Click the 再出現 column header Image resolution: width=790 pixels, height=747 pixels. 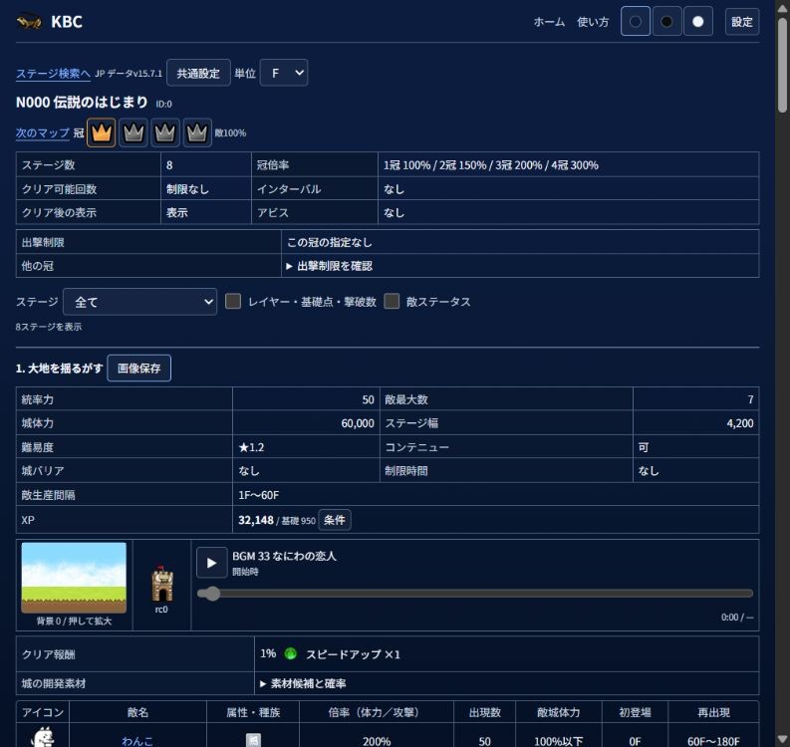coord(713,712)
